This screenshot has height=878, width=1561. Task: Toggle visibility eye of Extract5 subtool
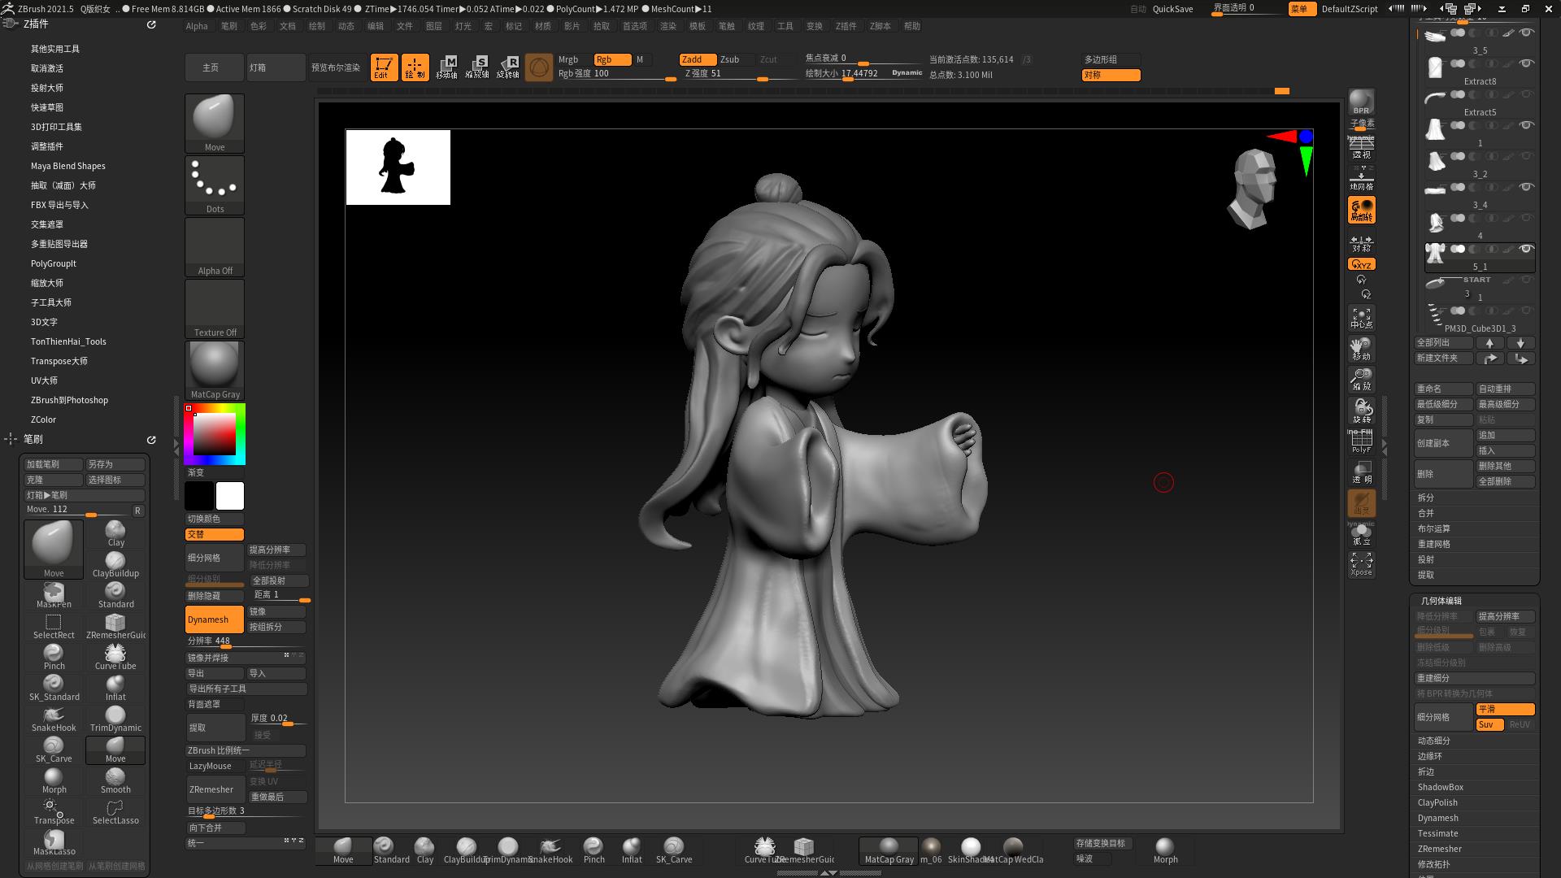coord(1527,94)
